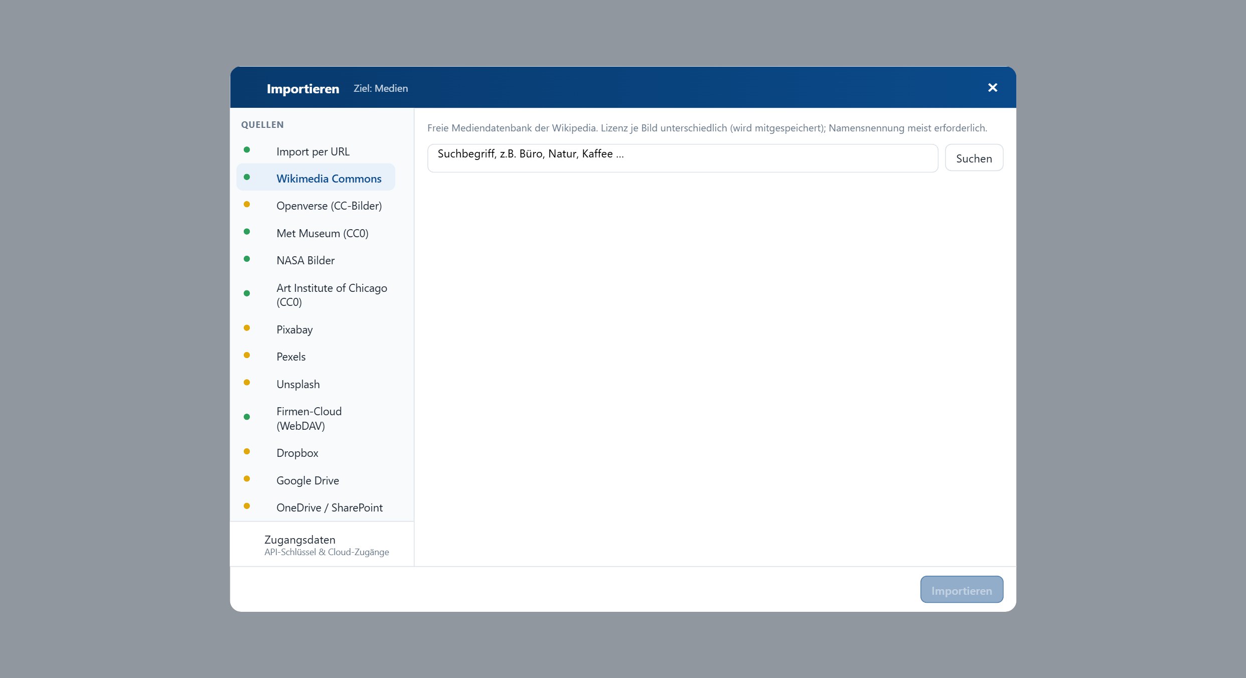Open OneDrive / SharePoint source
1246x678 pixels.
pyautogui.click(x=316, y=507)
